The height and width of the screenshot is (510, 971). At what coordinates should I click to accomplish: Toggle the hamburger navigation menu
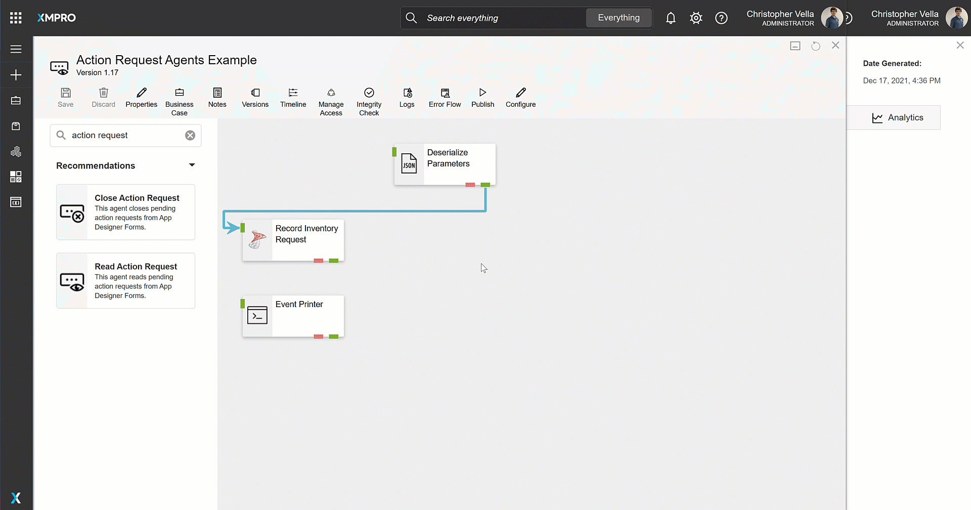16,49
